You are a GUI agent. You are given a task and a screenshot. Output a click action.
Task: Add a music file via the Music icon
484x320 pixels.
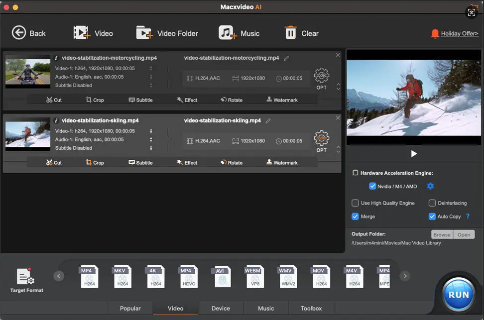click(227, 33)
